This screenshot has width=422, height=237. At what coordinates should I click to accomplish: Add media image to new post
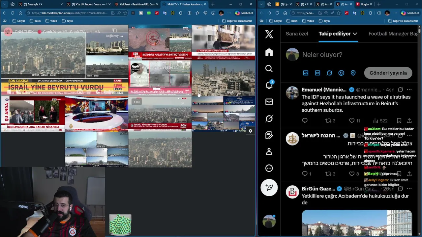point(306,73)
